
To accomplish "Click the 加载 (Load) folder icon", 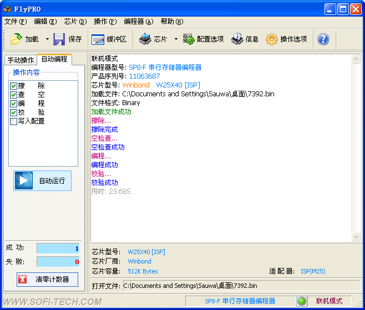I will (x=17, y=39).
